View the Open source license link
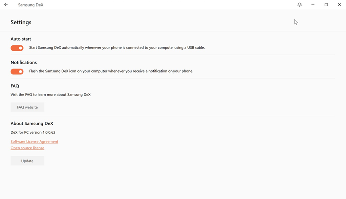This screenshot has height=199, width=346. click(27, 148)
